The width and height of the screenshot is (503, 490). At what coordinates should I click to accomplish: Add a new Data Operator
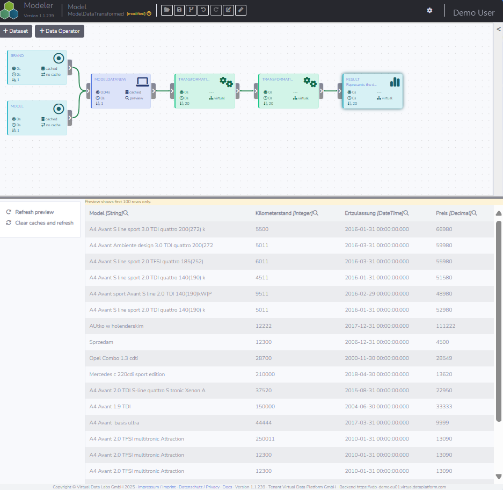[60, 31]
